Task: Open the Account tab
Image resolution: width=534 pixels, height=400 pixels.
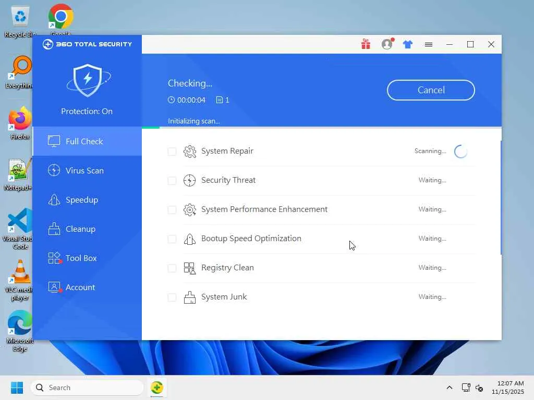Action: 87,287
